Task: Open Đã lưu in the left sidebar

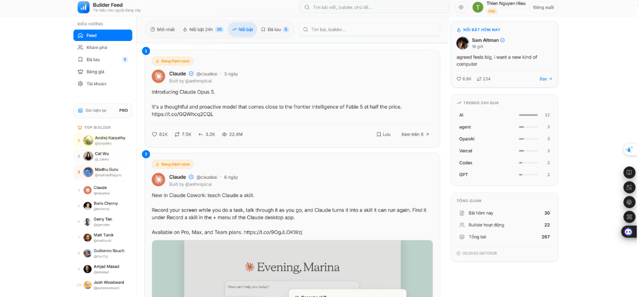Action: [x=103, y=60]
